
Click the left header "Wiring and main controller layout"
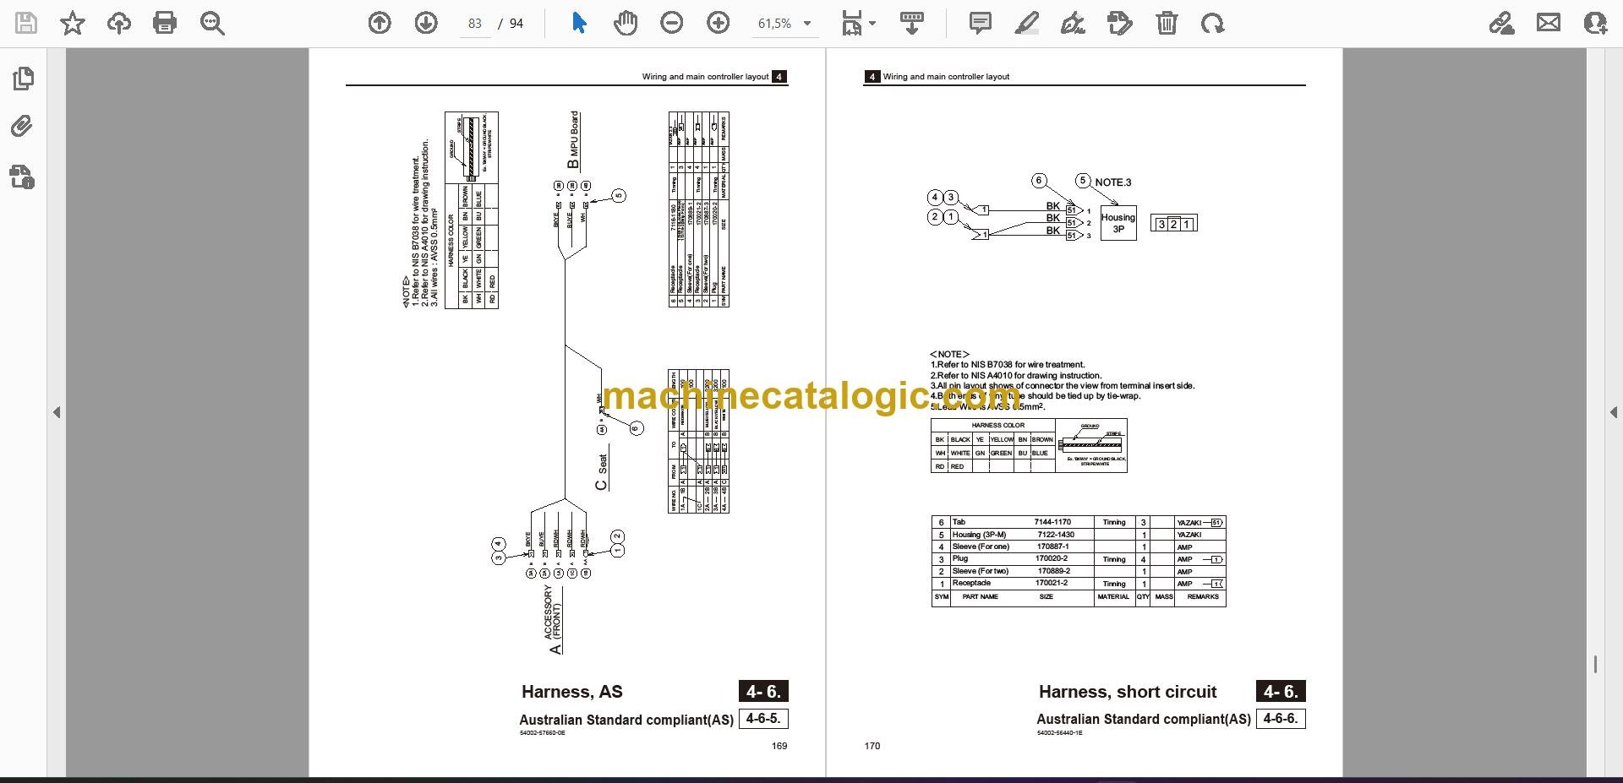click(x=705, y=76)
